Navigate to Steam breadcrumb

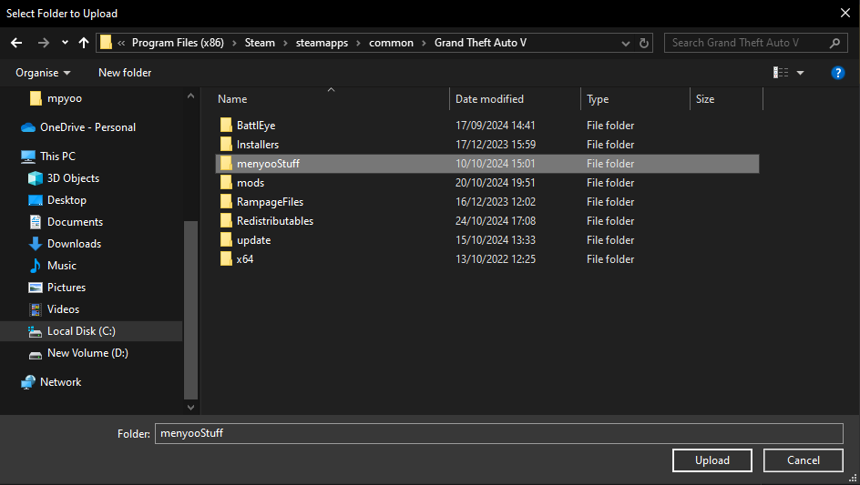(x=260, y=43)
